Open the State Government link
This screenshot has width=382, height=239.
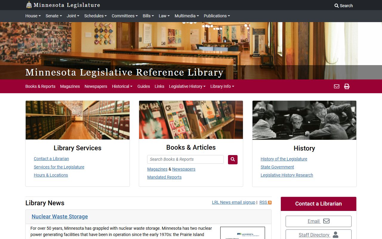click(x=277, y=167)
